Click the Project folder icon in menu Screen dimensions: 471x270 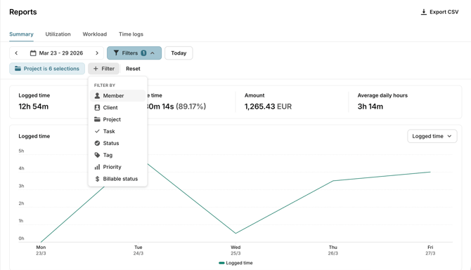point(97,119)
